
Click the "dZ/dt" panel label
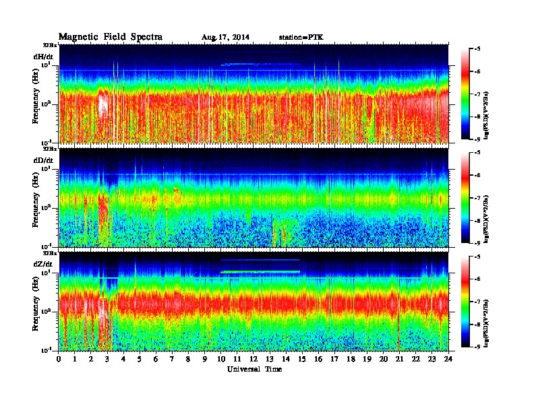pos(43,264)
